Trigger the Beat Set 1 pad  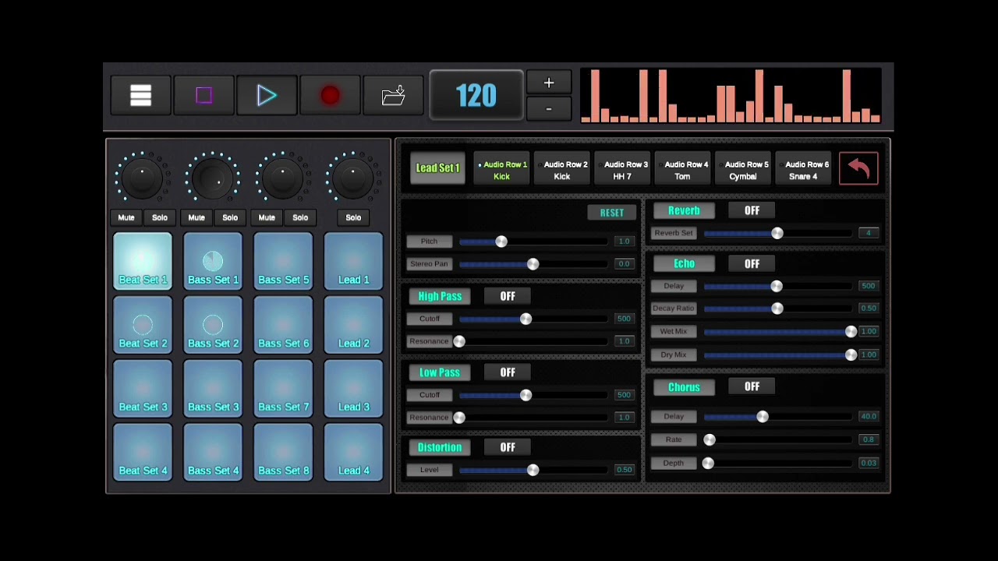(x=143, y=261)
